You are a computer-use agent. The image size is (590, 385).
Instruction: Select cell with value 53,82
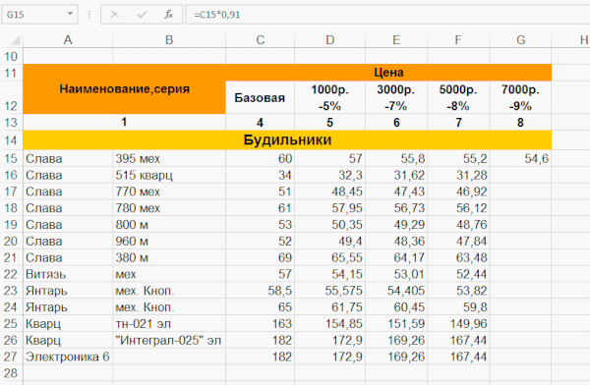(458, 291)
